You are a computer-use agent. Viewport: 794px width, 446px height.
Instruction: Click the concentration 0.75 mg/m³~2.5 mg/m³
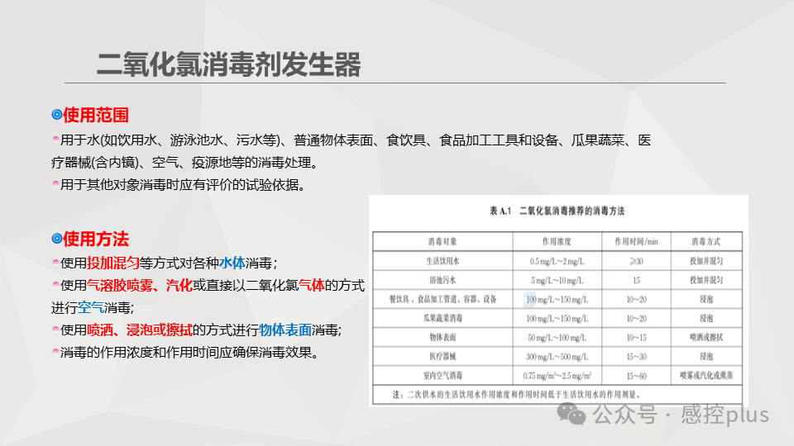coord(557,376)
